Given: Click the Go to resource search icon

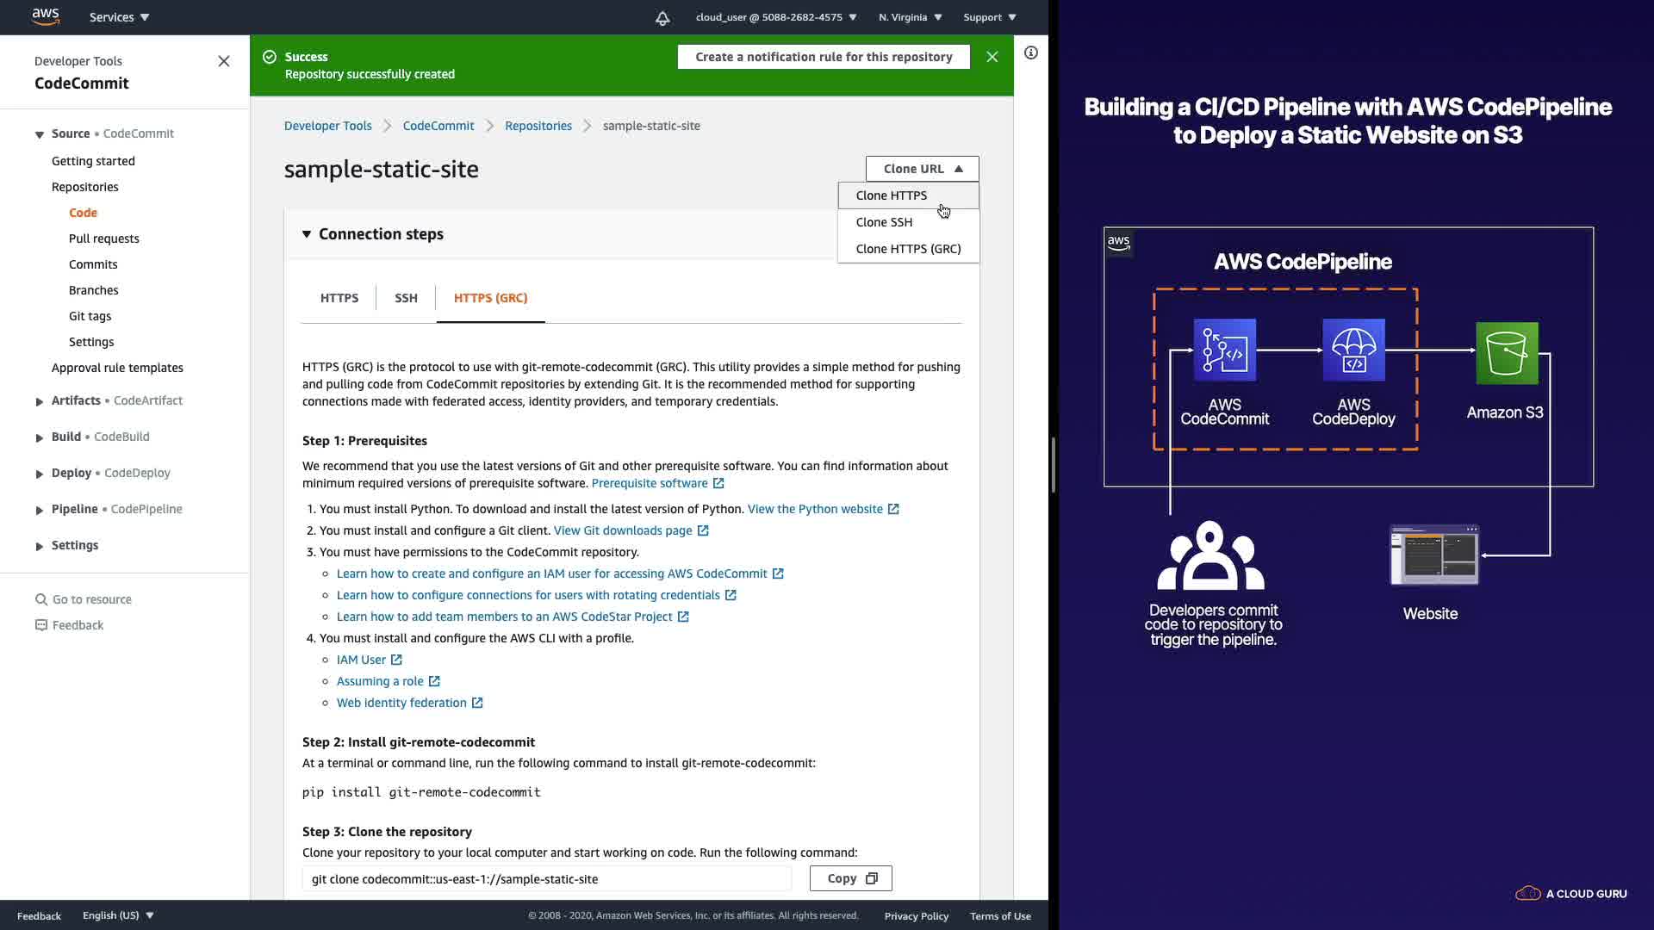Looking at the screenshot, I should [40, 599].
